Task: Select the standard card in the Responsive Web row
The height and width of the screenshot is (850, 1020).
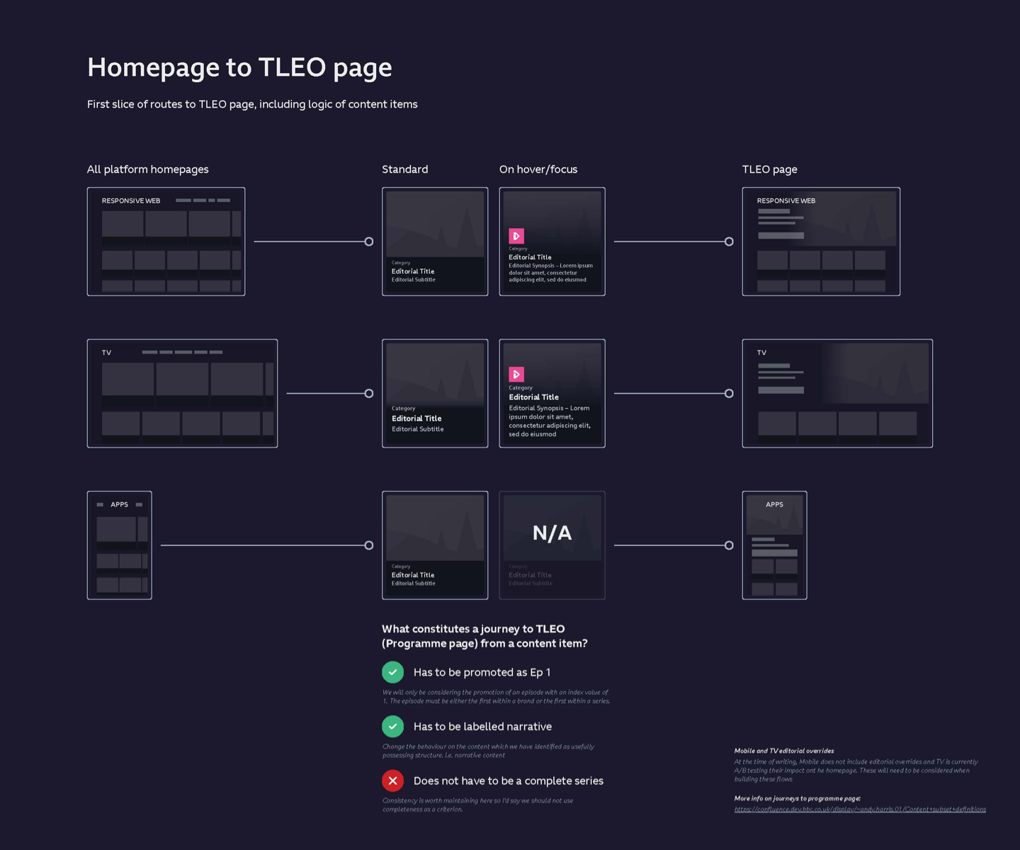Action: [x=435, y=242]
